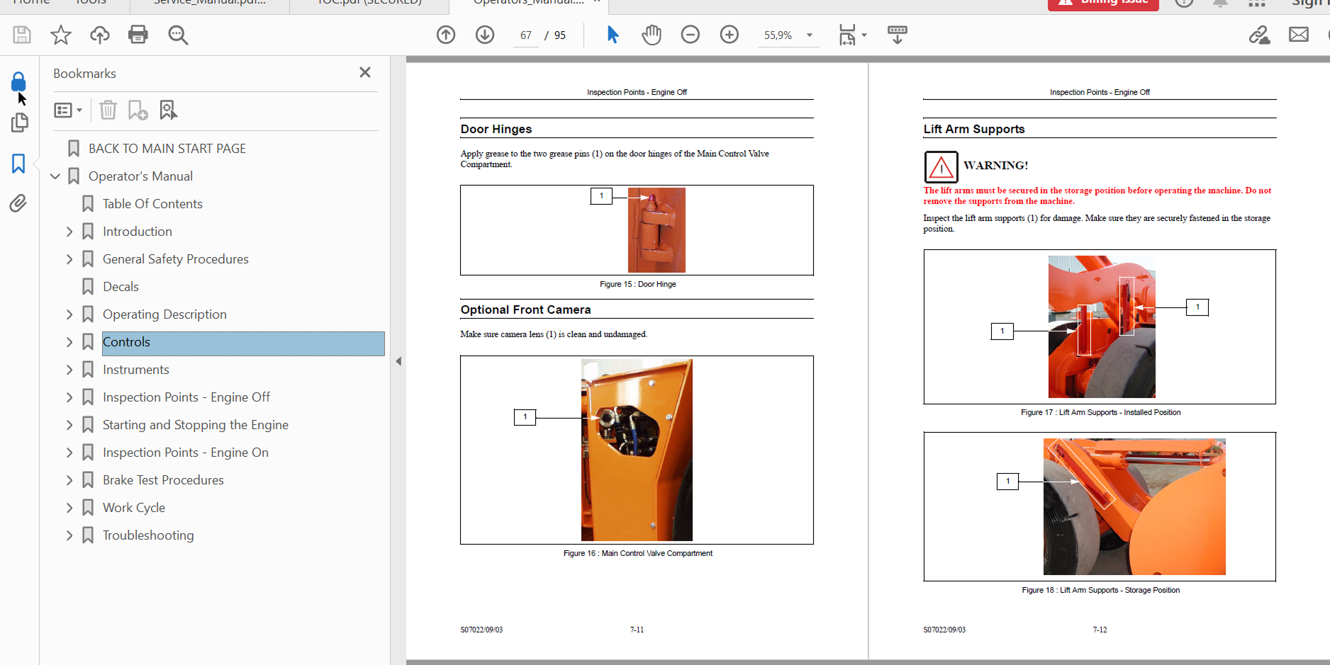Click the page number input field
1330x665 pixels.
pos(525,35)
